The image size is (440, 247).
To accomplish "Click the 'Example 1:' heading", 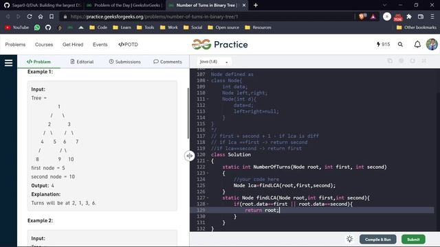I will coord(40,72).
